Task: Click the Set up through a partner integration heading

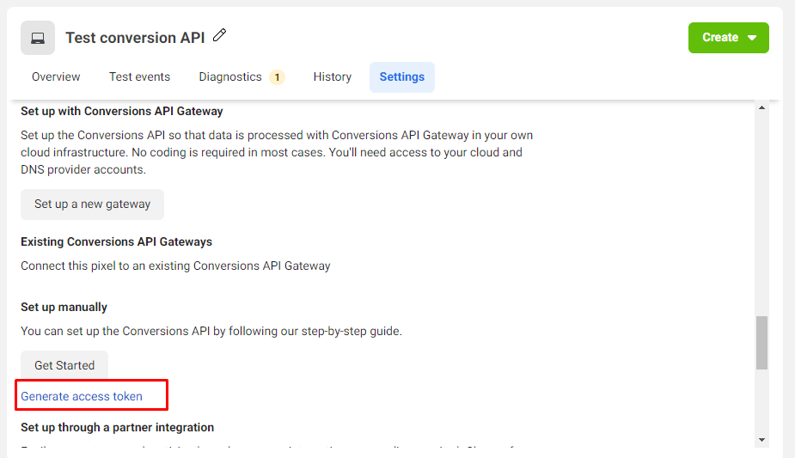Action: pos(117,427)
